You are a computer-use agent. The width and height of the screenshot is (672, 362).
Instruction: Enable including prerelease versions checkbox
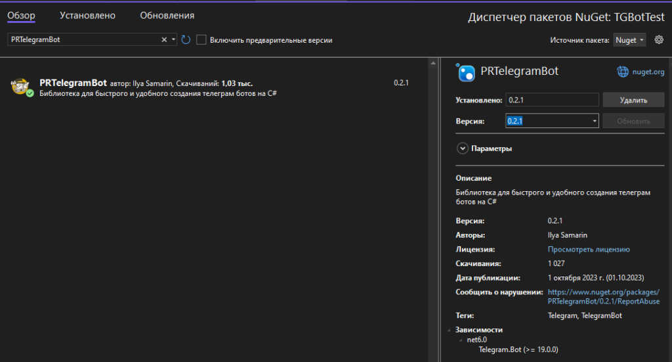click(x=201, y=40)
